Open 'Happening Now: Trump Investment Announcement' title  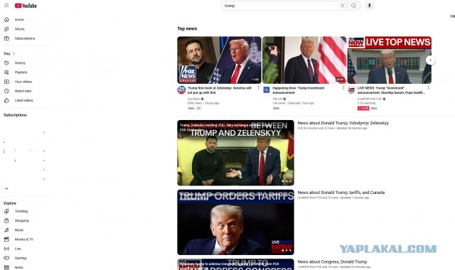pos(299,90)
